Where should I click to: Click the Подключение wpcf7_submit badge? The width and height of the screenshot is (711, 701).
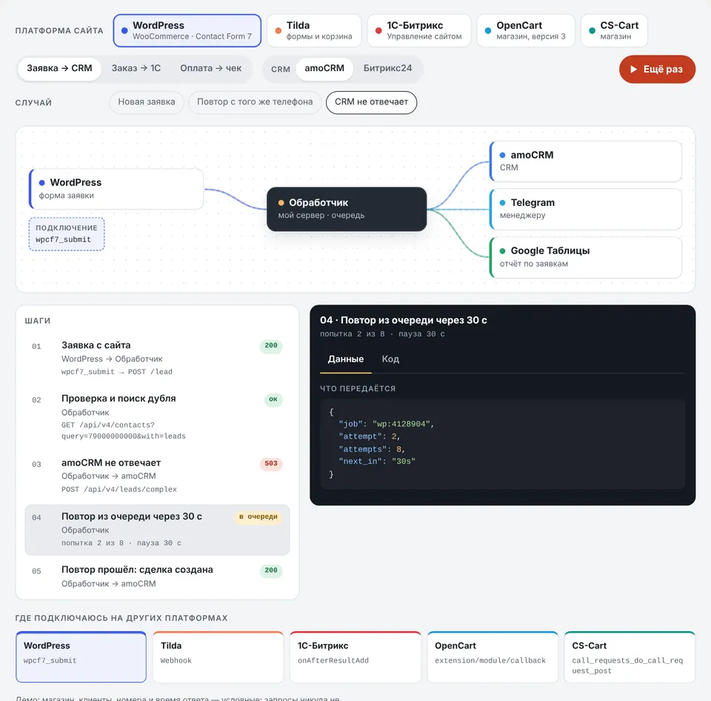tap(67, 233)
